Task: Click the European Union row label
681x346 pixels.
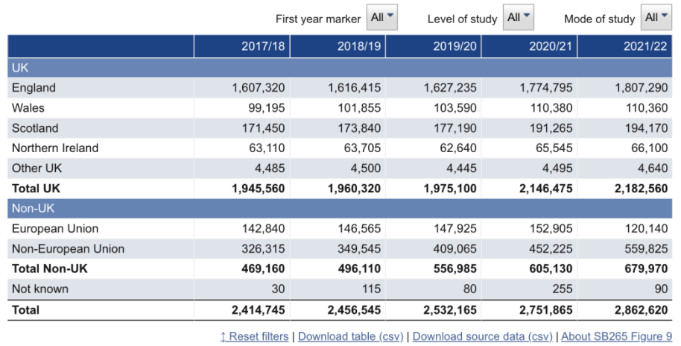Action: click(55, 229)
